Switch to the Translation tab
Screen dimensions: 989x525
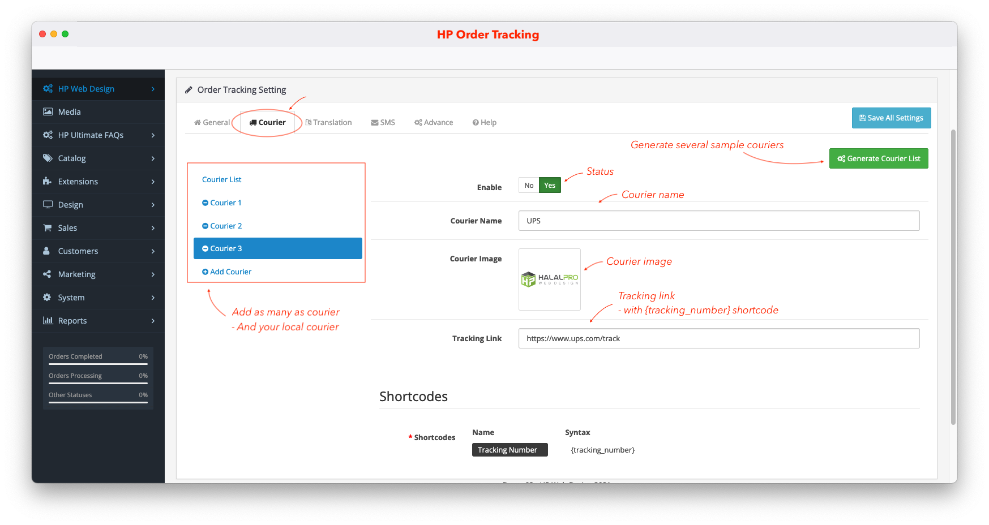tap(329, 123)
